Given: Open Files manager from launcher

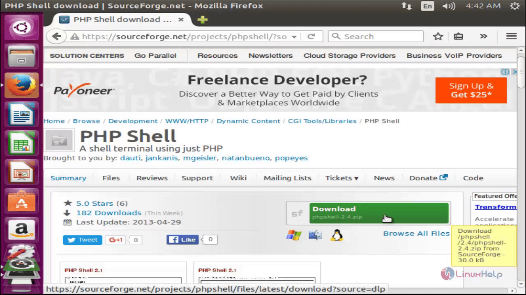Looking at the screenshot, I should click(x=21, y=56).
